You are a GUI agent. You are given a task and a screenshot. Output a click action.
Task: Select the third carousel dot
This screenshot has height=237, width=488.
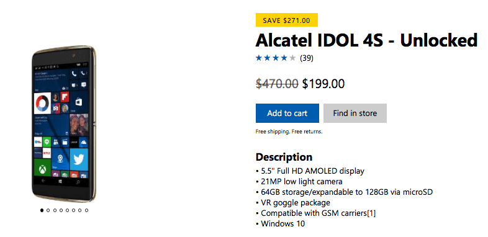click(55, 210)
